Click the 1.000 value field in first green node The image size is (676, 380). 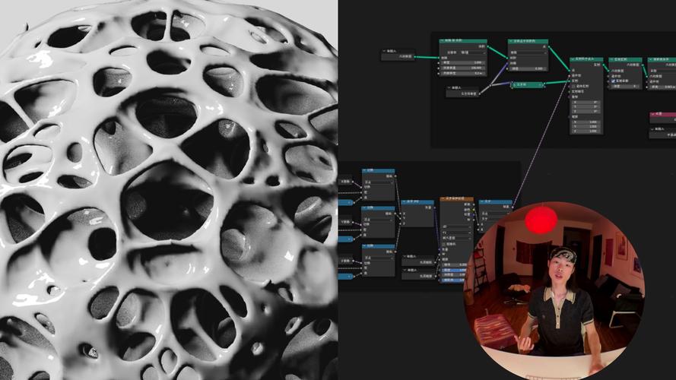pos(463,63)
